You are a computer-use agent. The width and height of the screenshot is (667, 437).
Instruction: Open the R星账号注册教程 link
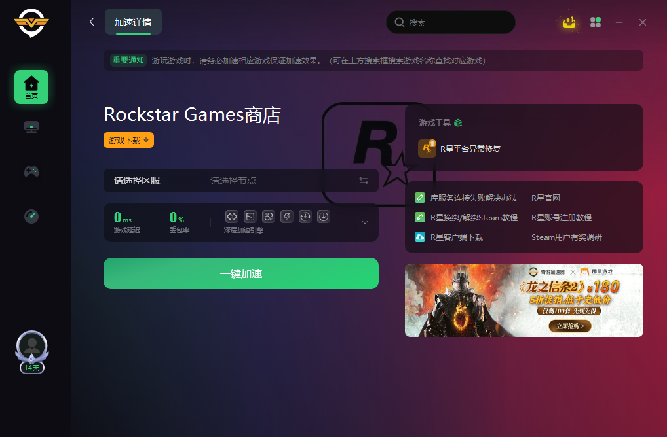pyautogui.click(x=562, y=217)
